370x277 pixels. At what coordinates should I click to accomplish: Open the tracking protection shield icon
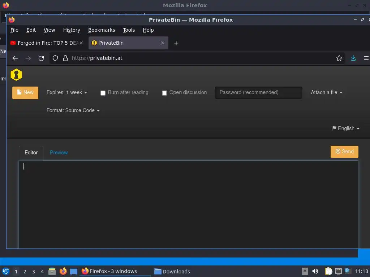point(55,58)
